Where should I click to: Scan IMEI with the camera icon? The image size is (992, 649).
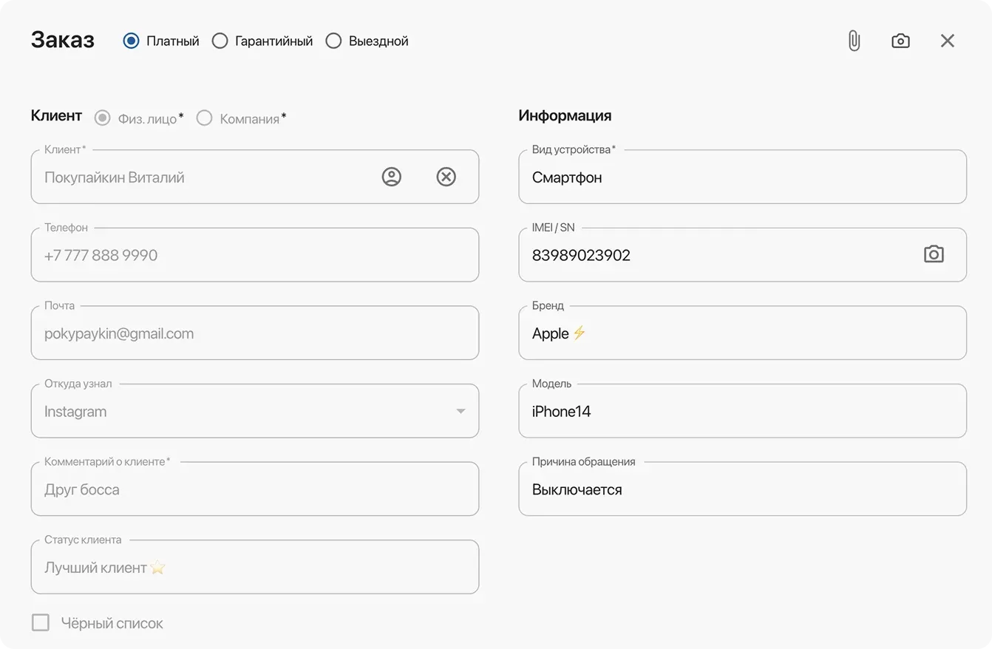pyautogui.click(x=934, y=254)
